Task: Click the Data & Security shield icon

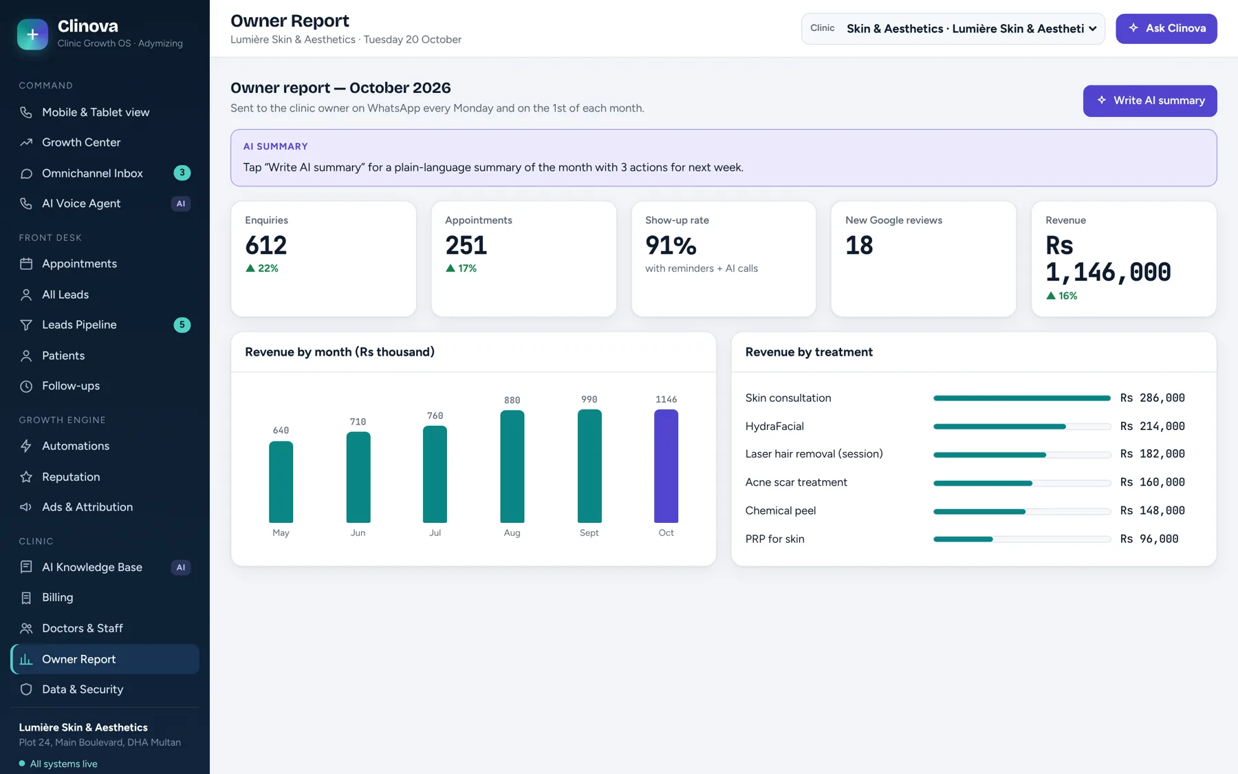Action: click(26, 689)
